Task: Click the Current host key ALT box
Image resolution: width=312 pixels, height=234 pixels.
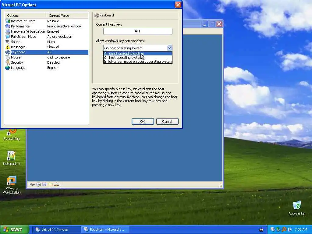Action: [138, 31]
